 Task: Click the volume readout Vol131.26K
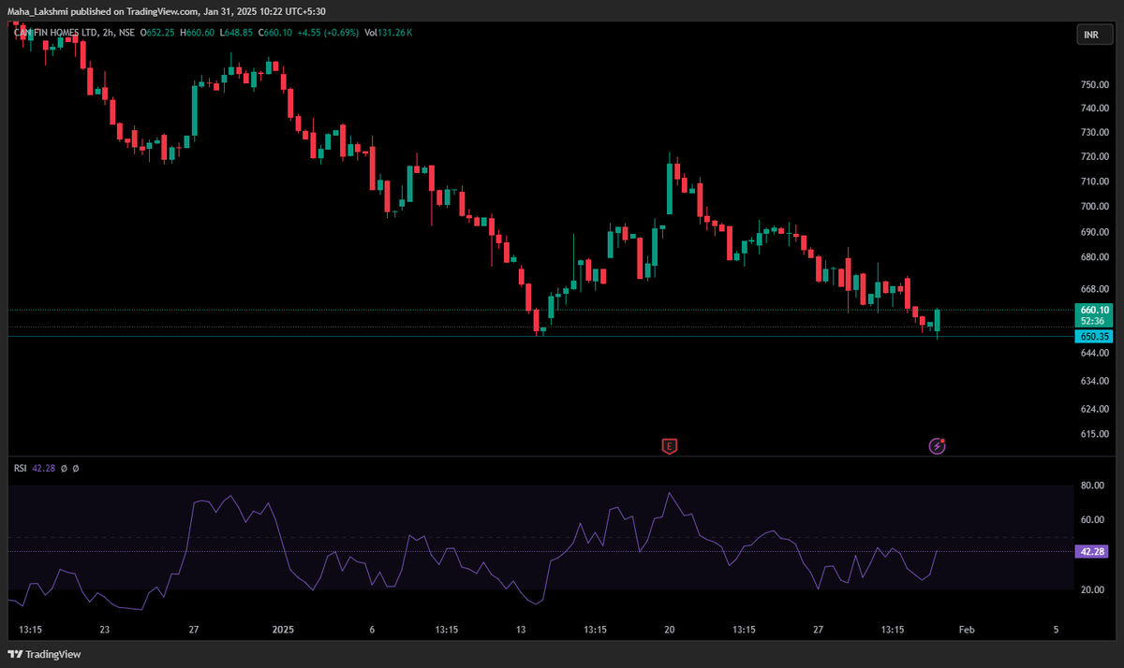(389, 33)
